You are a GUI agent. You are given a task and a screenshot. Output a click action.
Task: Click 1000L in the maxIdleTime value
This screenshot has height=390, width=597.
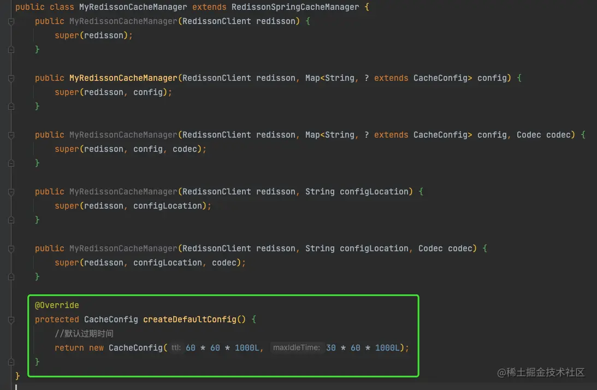coord(387,348)
